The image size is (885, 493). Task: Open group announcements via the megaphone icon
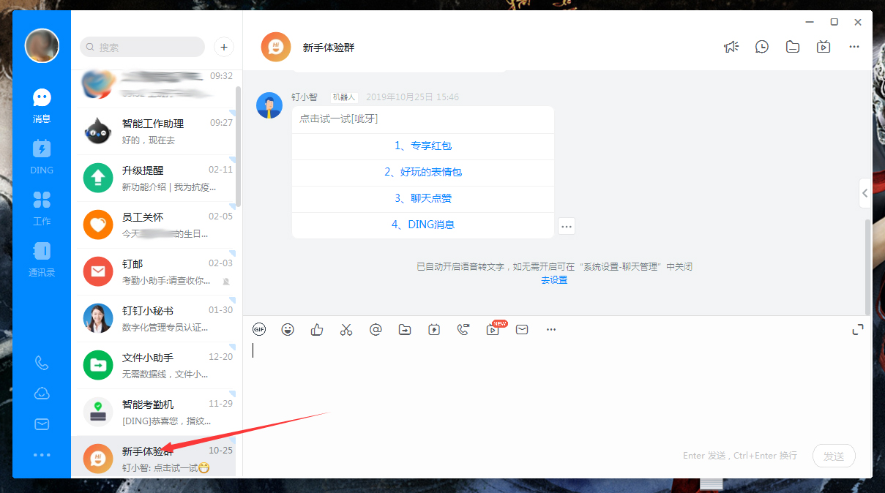[x=731, y=46]
